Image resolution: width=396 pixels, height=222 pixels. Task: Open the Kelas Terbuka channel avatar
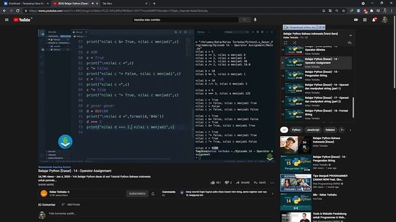(x=44, y=193)
